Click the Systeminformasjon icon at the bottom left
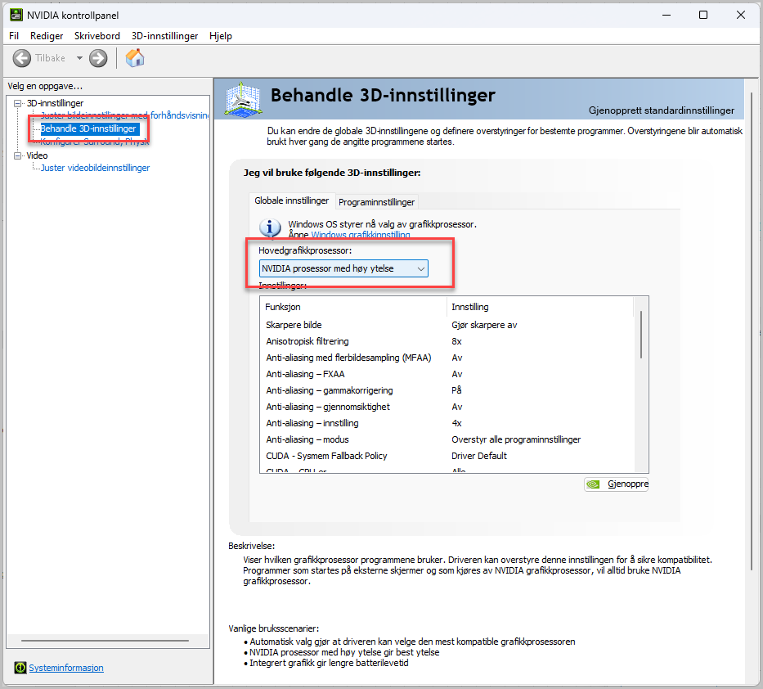Screen dimensions: 763x689 point(20,668)
